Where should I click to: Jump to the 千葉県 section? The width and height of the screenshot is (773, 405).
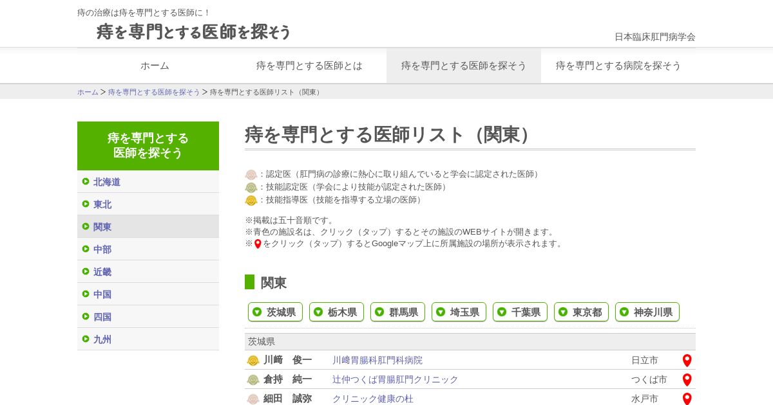click(520, 312)
